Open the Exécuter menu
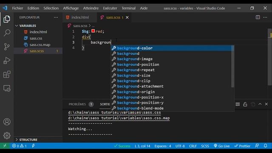The image size is (272, 153). pos(110,8)
